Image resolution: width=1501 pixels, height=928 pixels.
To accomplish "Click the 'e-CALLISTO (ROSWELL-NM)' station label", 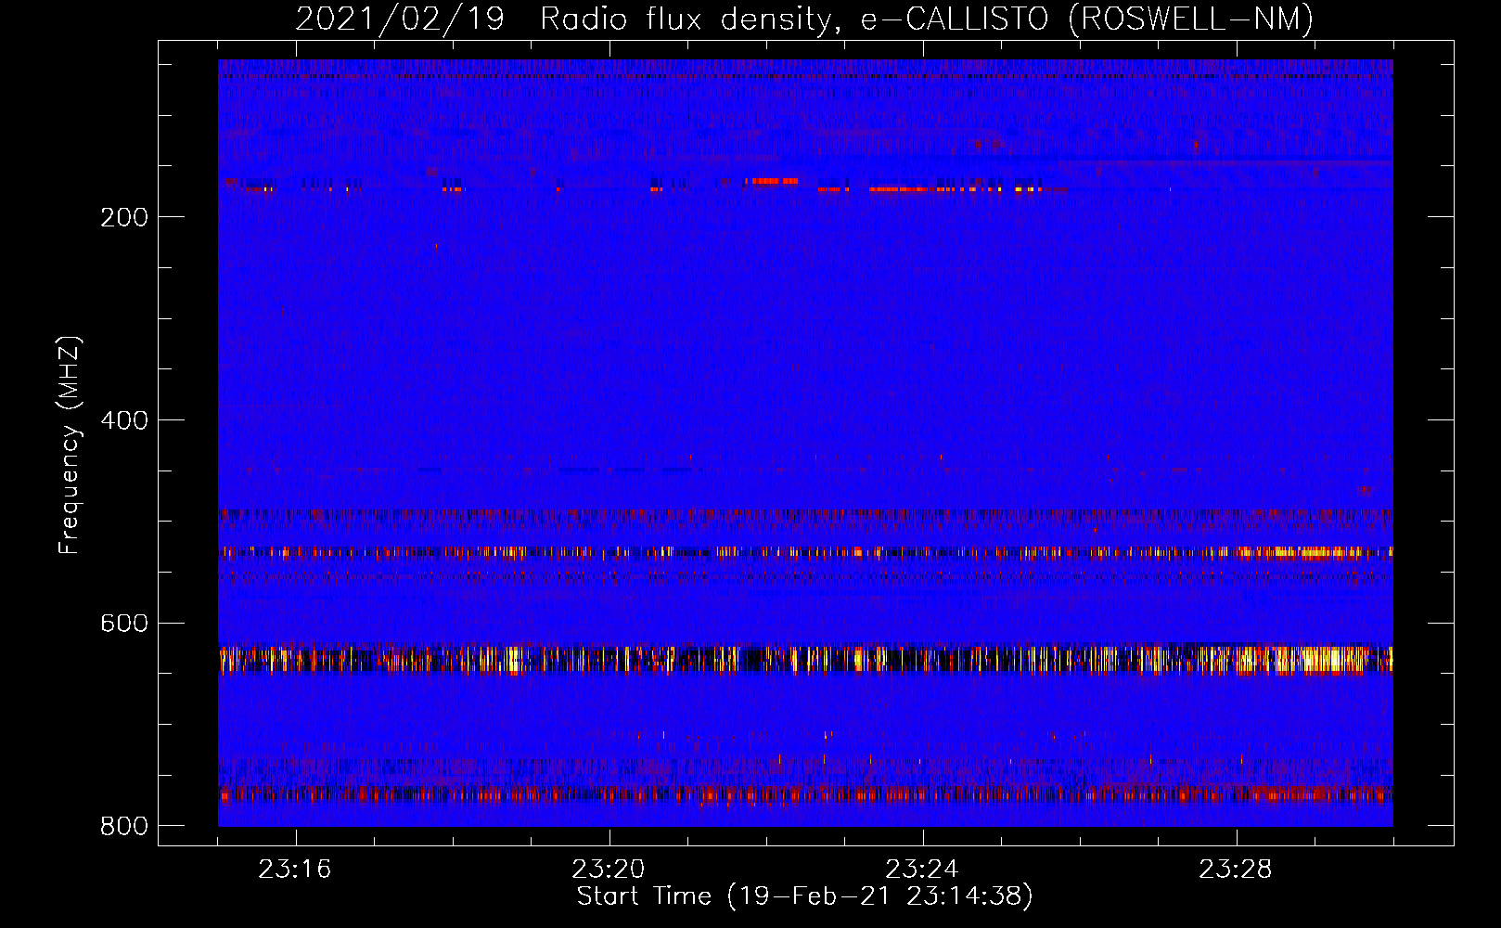I will pos(1087,19).
